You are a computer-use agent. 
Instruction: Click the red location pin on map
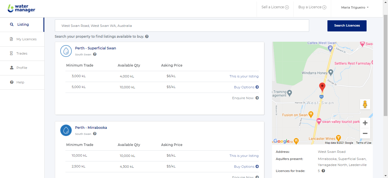pyautogui.click(x=322, y=87)
